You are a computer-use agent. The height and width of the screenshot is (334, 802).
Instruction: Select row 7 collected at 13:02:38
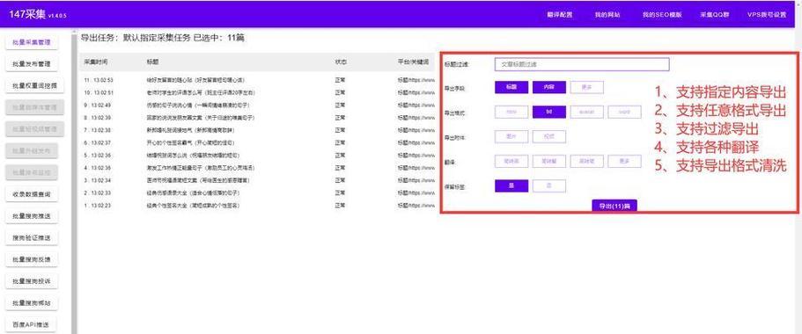point(258,130)
